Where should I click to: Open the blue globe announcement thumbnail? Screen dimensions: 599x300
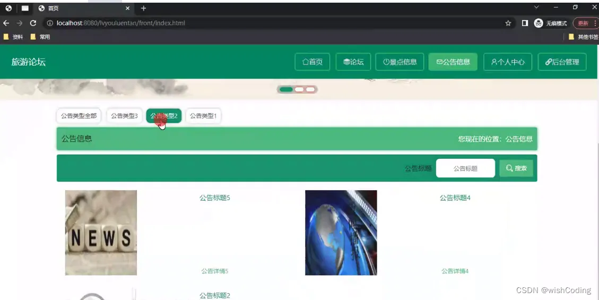pyautogui.click(x=341, y=233)
